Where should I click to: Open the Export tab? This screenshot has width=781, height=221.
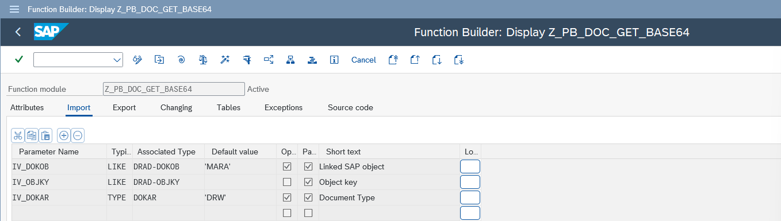(124, 107)
